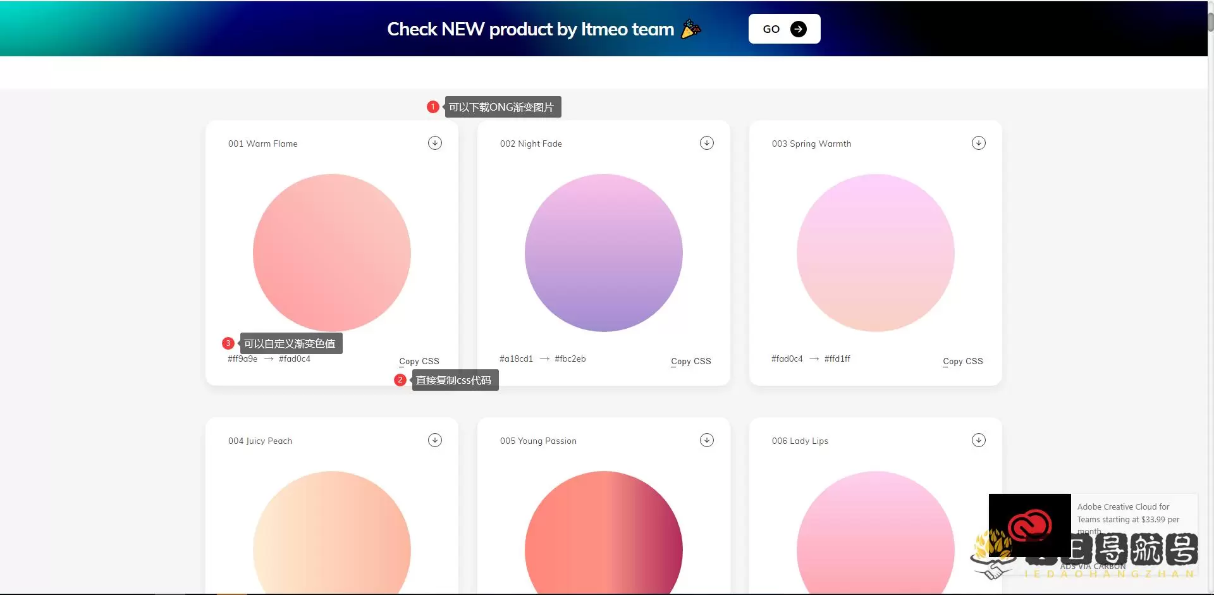This screenshot has height=595, width=1214.
Task: Copy CSS for Spring Warmth gradient
Action: (x=962, y=361)
